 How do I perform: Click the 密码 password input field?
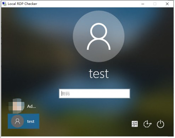coord(95,93)
